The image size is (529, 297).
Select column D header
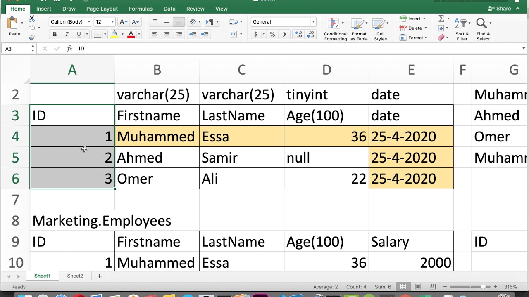click(x=326, y=70)
